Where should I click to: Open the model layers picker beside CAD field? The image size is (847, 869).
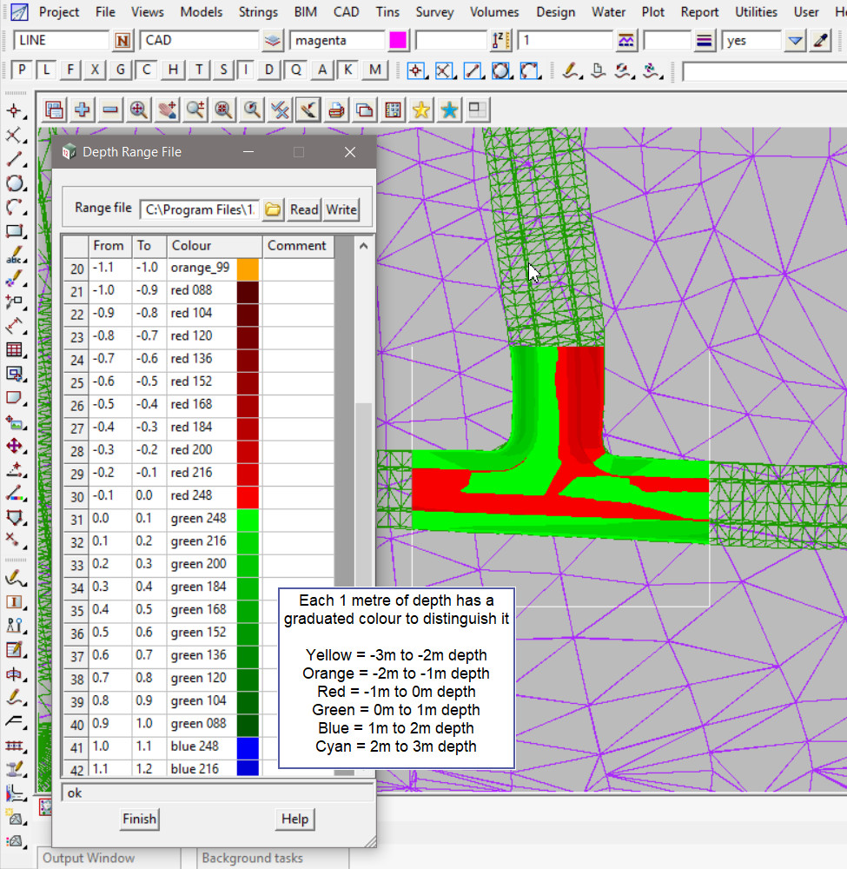pos(274,41)
